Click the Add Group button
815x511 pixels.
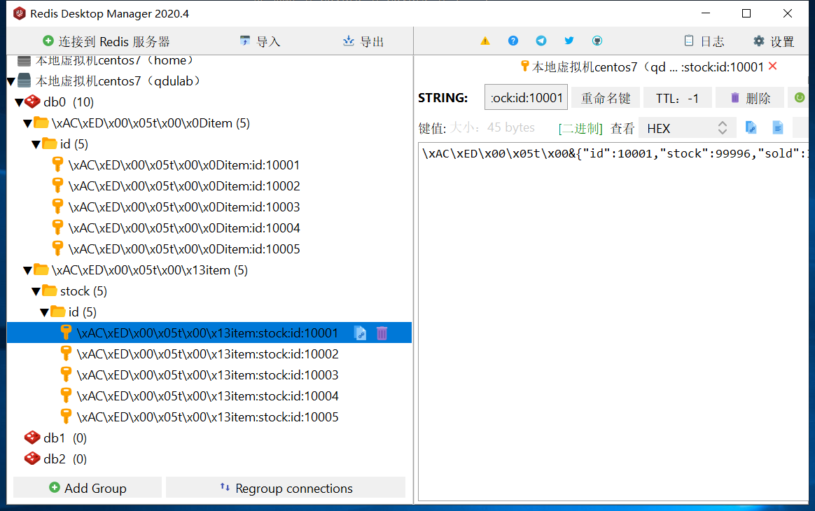pyautogui.click(x=88, y=488)
